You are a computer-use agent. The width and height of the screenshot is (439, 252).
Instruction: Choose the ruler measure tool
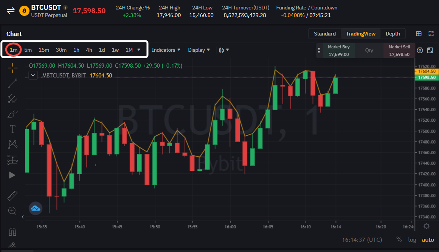(x=12, y=195)
